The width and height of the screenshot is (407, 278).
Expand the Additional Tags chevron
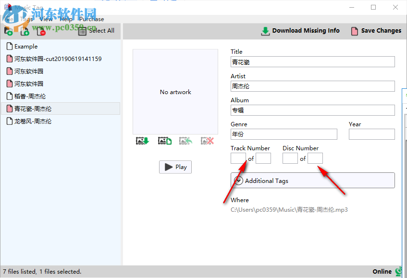point(238,181)
